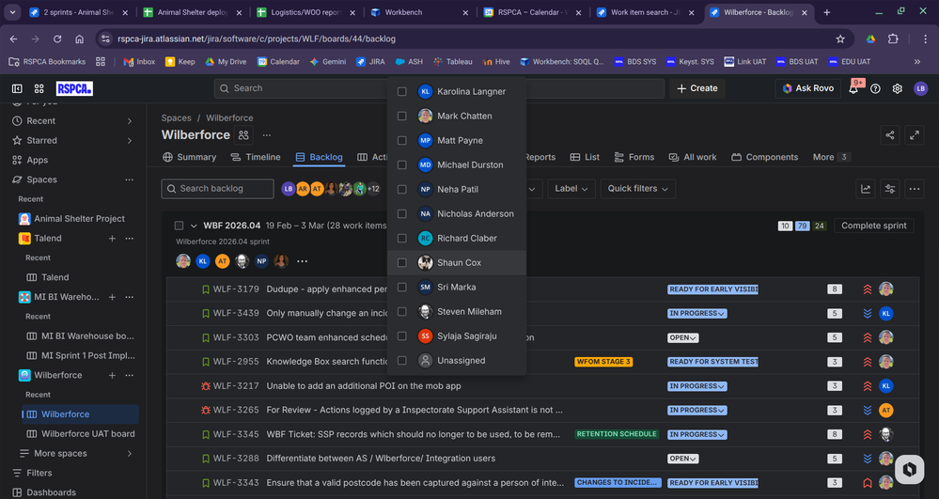Check the Unassigned filter option
Image resolution: width=939 pixels, height=499 pixels.
tap(402, 361)
